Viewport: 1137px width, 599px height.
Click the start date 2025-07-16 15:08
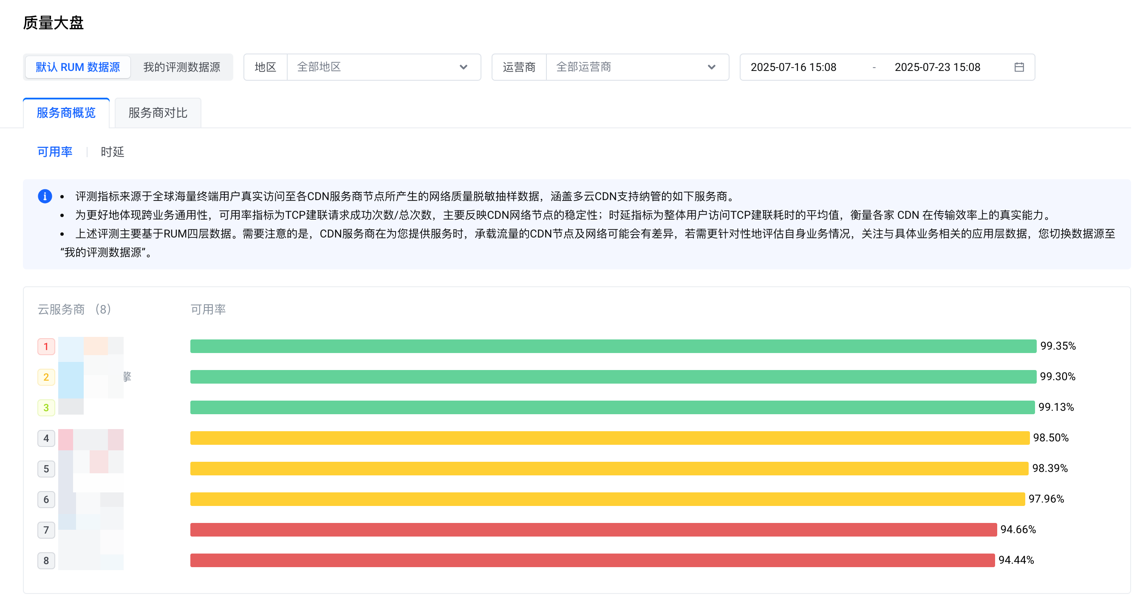click(793, 67)
